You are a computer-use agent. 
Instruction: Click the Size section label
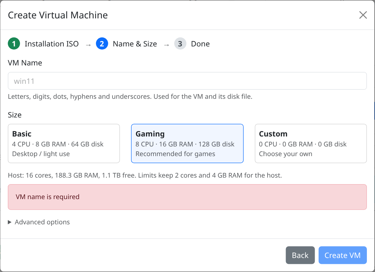point(15,115)
